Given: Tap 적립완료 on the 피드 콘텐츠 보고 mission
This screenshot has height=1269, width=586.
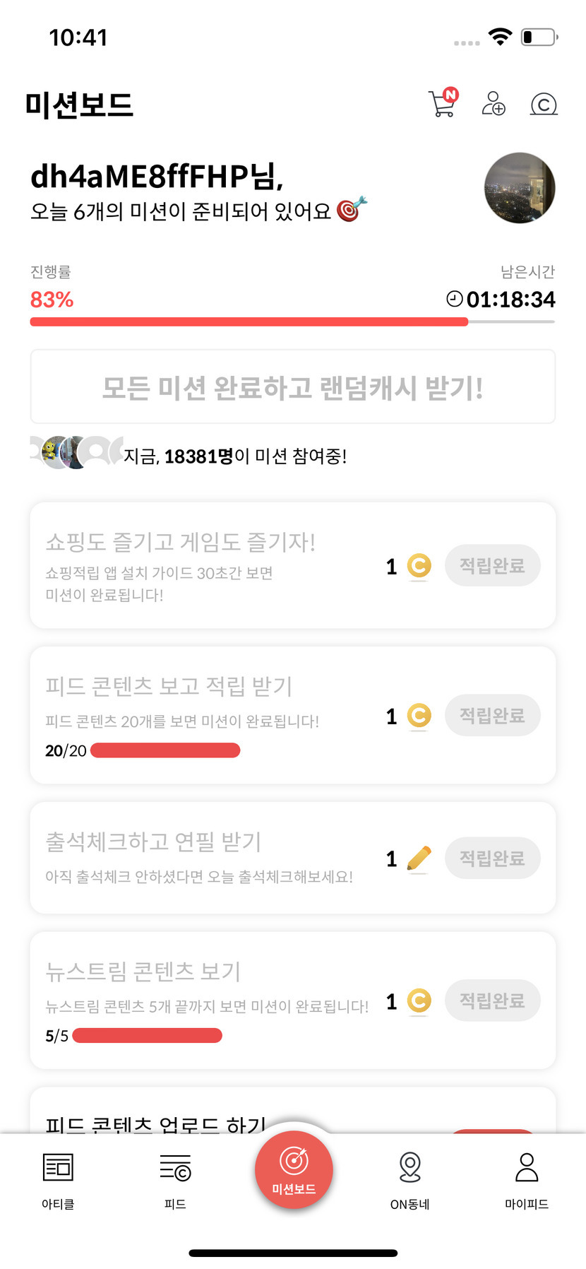Looking at the screenshot, I should 492,716.
